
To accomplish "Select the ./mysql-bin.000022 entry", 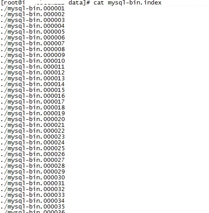I will coord(33,131).
